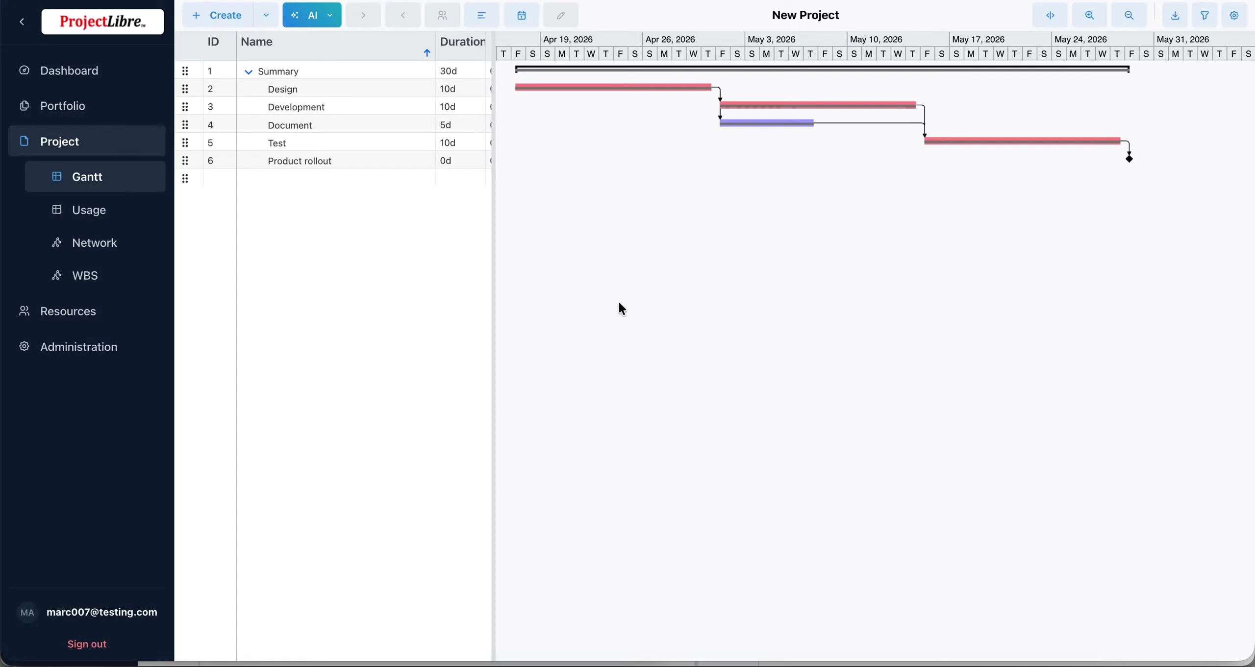Open the Create button dropdown arrow
The height and width of the screenshot is (667, 1255).
pos(266,15)
